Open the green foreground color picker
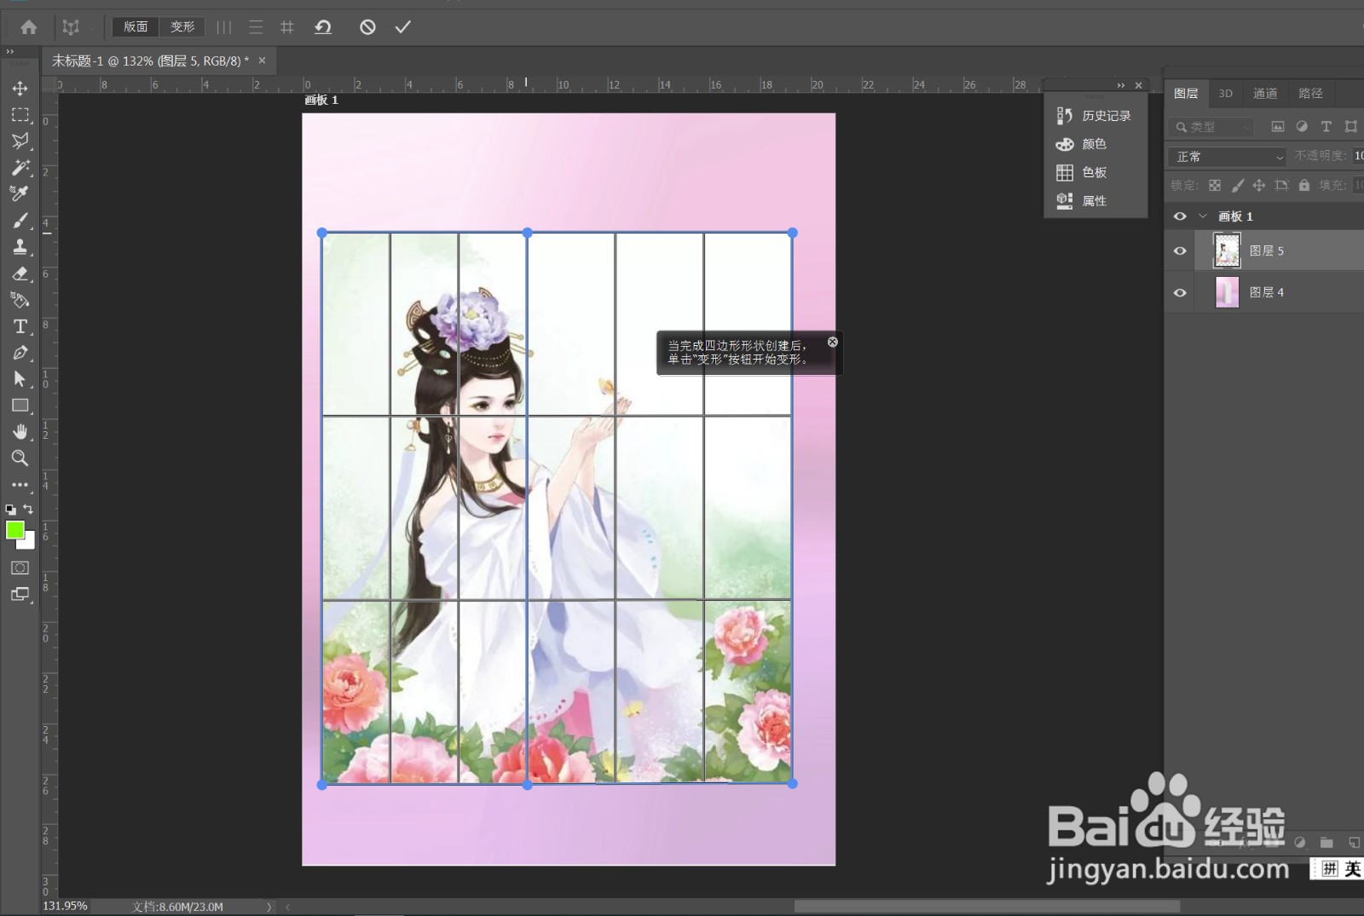This screenshot has width=1364, height=916. click(14, 530)
